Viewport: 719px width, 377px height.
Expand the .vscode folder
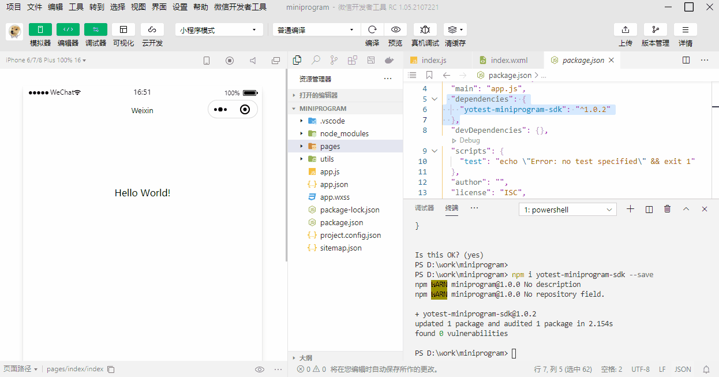pos(345,121)
